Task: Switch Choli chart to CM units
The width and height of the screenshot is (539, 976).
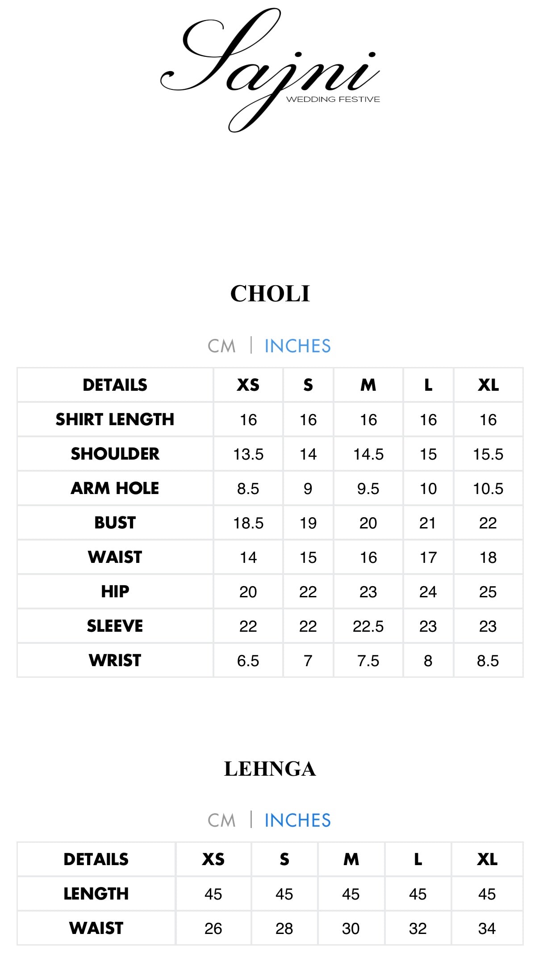Action: click(x=221, y=346)
